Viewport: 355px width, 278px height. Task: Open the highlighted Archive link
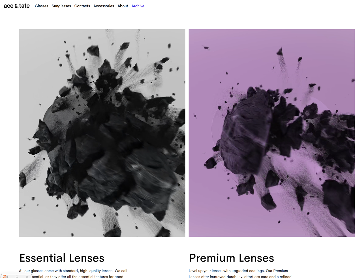pos(138,6)
